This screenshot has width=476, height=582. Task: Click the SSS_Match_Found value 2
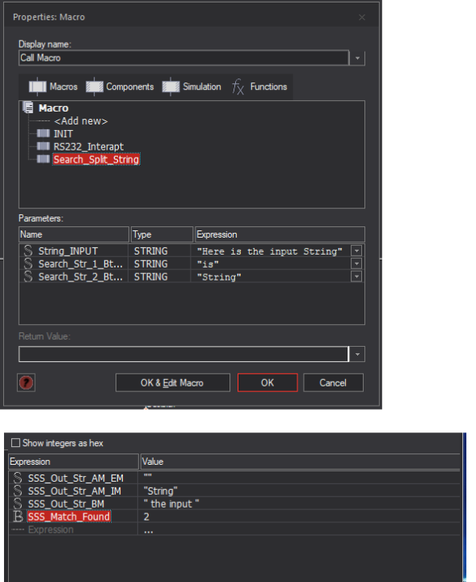[146, 517]
